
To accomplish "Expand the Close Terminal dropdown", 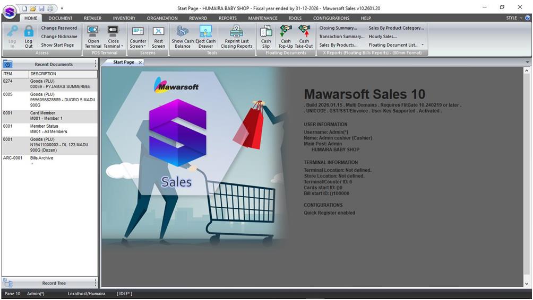I will 114,46.
